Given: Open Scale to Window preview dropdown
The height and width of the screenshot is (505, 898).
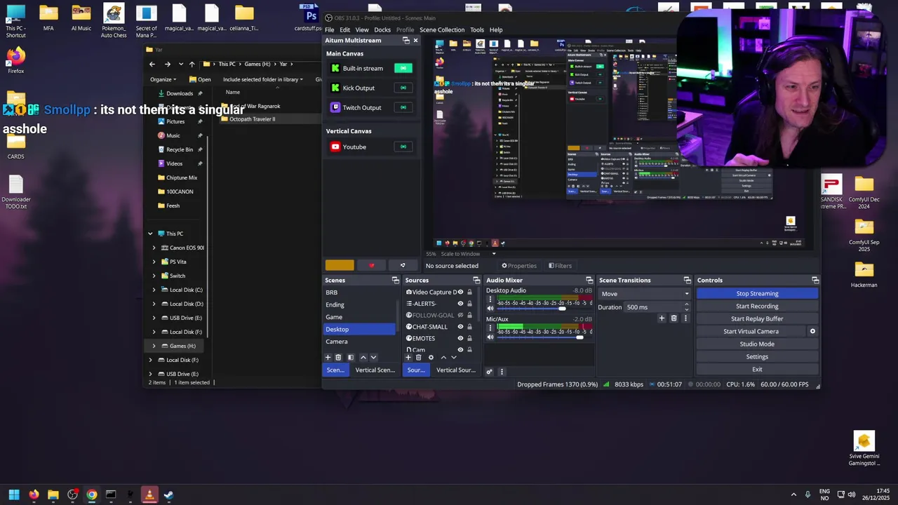Looking at the screenshot, I should [x=468, y=254].
